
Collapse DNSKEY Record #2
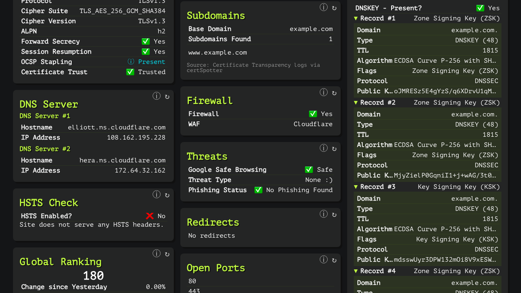click(356, 103)
